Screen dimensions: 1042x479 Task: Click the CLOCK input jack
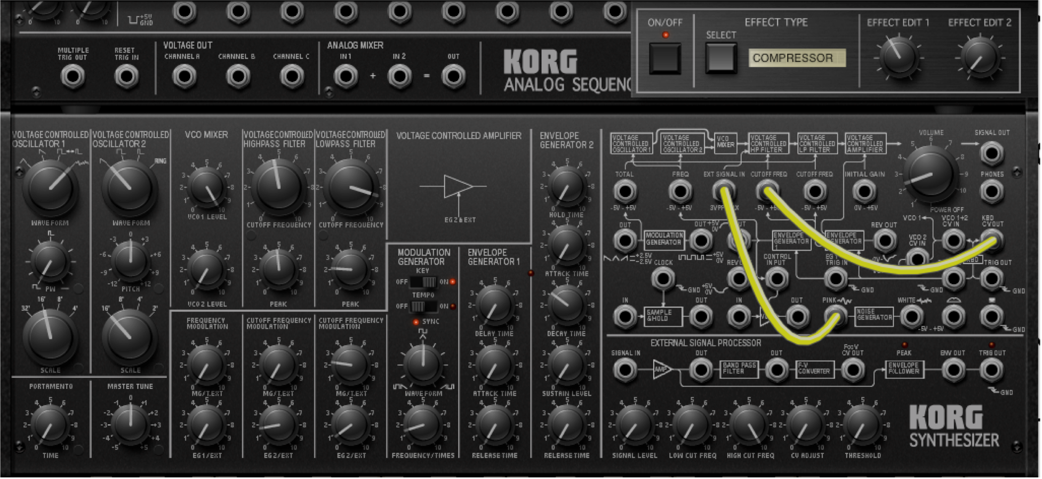click(x=662, y=278)
